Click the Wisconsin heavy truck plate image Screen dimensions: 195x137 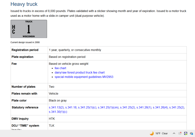(29, 29)
